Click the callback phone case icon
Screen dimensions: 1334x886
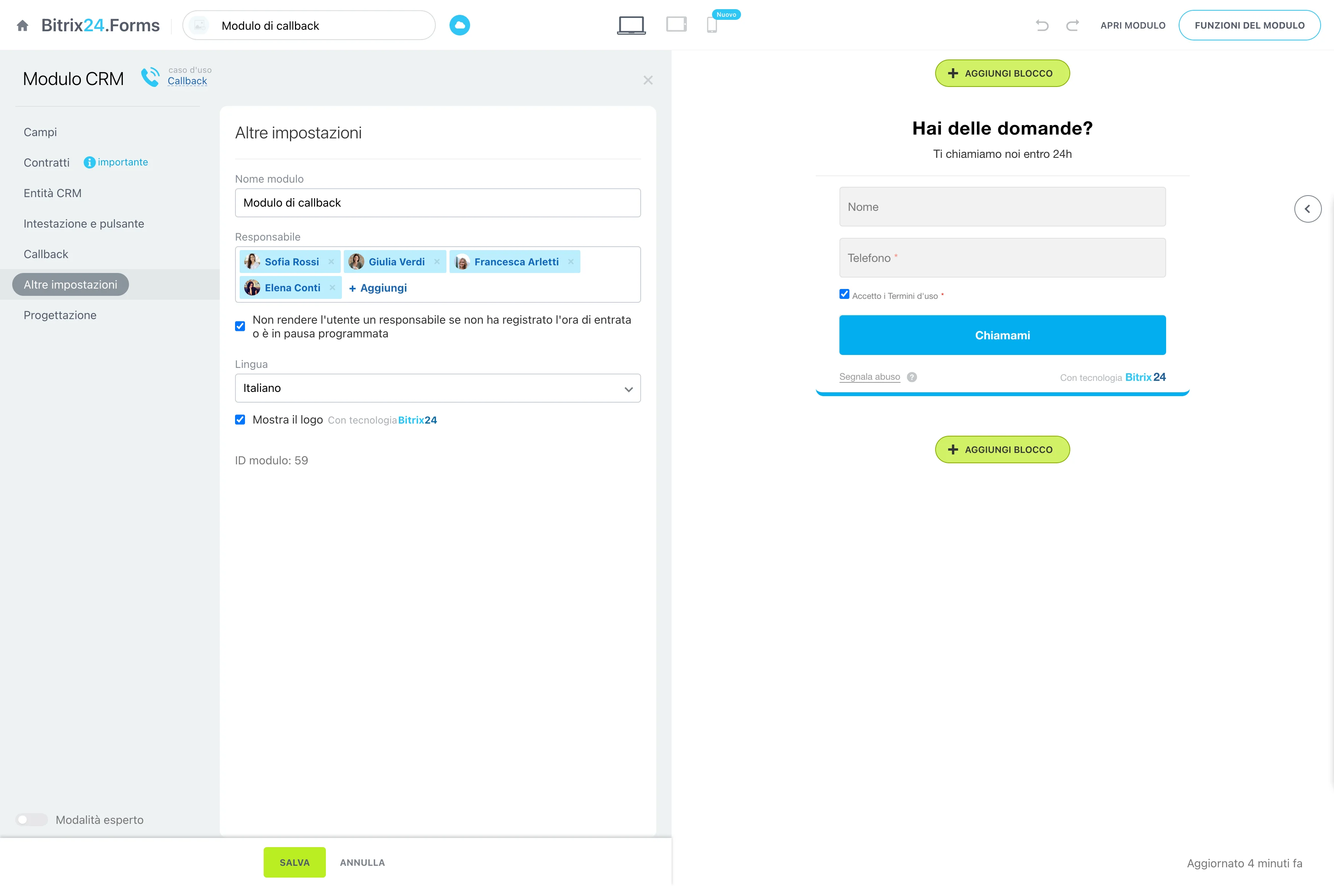click(x=150, y=76)
